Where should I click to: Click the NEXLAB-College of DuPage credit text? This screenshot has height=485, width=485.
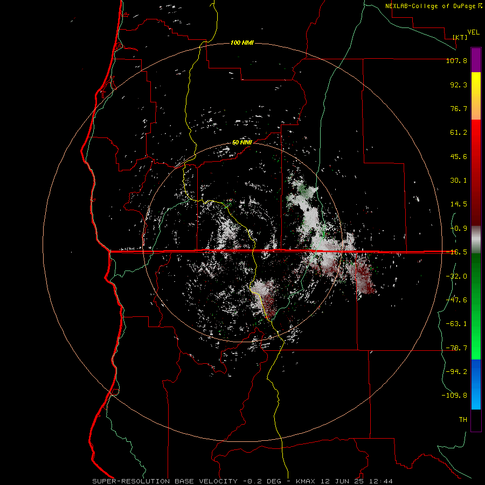tap(430, 6)
